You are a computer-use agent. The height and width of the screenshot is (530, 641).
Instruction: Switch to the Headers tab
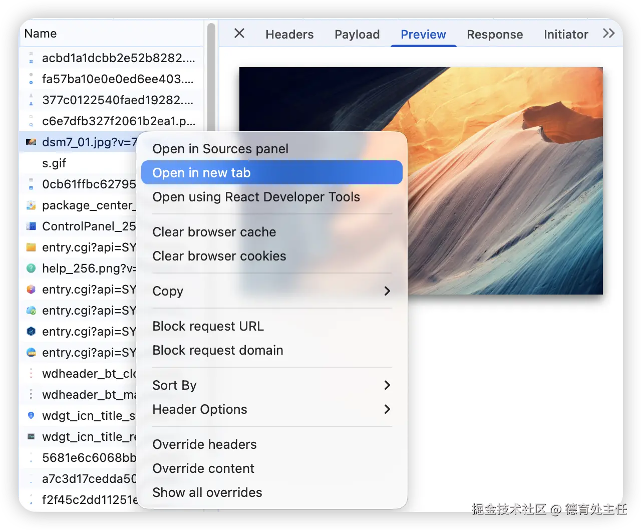289,34
